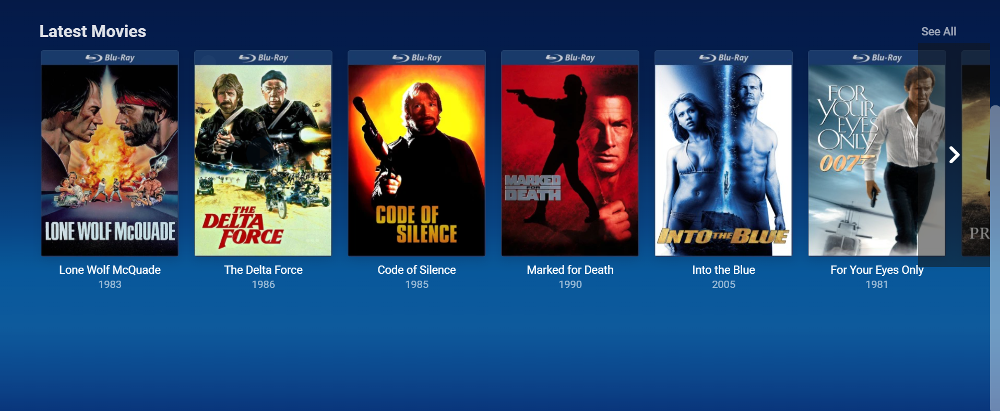Screen dimensions: 1000x411
Task: Click Blu-Ray logo above Lone Wolf McQuade
Action: point(110,57)
